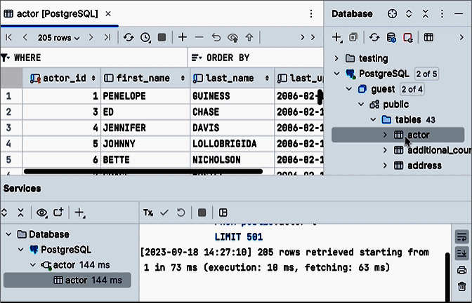Screen dimensions: 472x303
Task: Reload the table data with the refresh icon
Action: (129, 37)
